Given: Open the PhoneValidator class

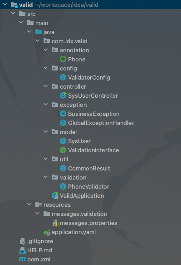Looking at the screenshot, I should click(x=88, y=186).
